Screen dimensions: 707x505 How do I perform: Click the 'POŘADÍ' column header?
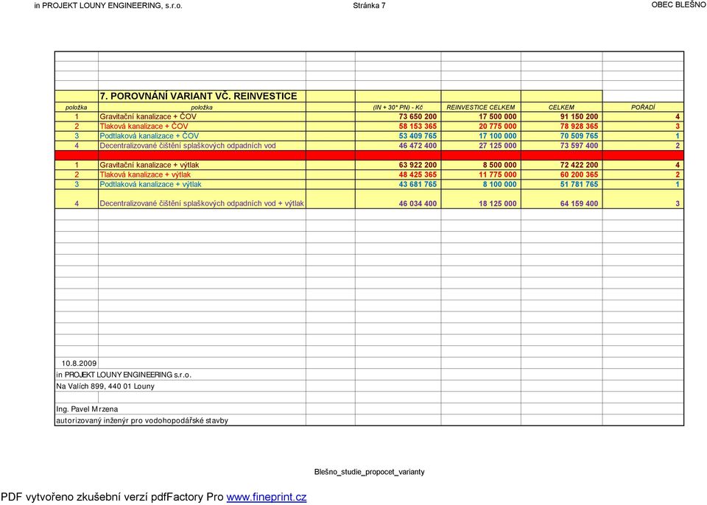(643, 107)
